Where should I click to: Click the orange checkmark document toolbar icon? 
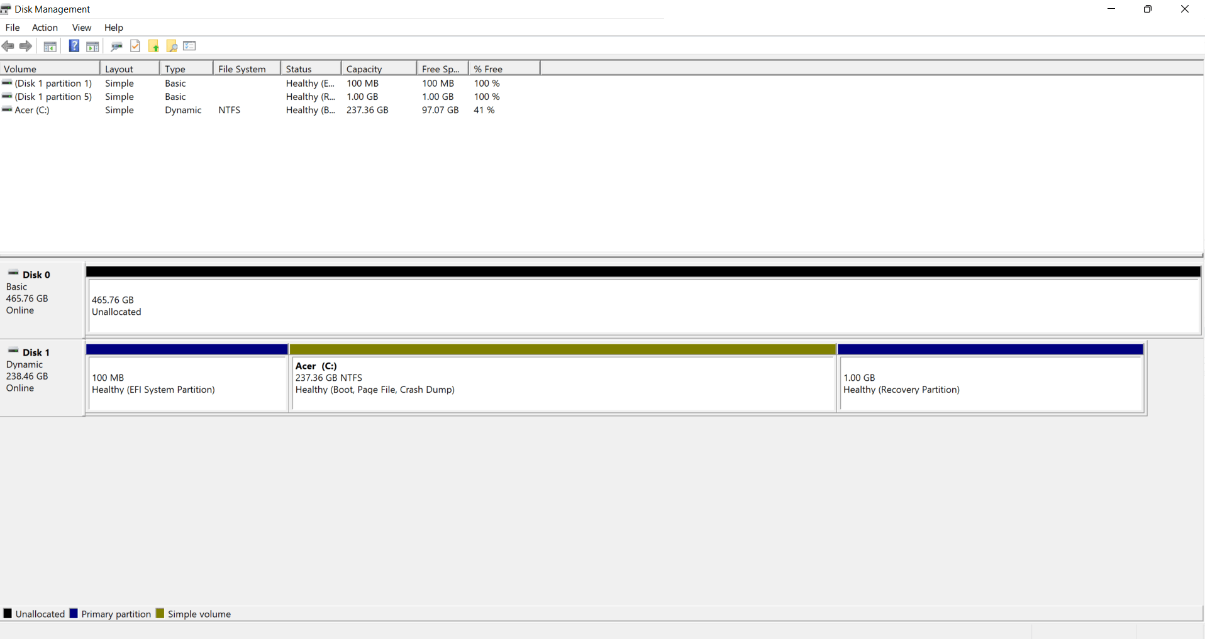tap(135, 46)
